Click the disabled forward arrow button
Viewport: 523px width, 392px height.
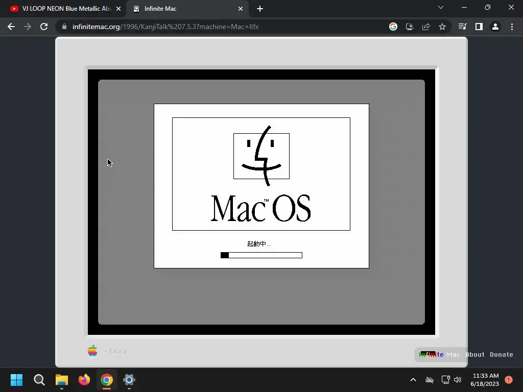coord(28,27)
